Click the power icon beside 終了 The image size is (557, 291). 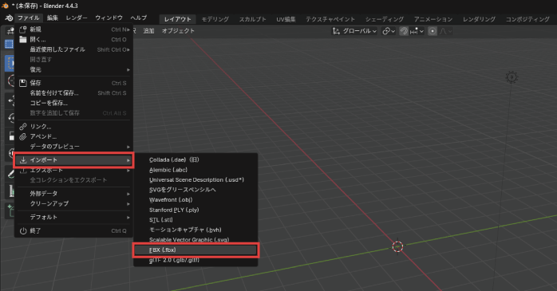coord(23,230)
